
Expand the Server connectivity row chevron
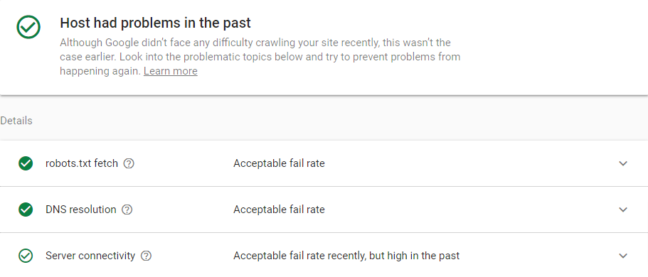pos(623,256)
